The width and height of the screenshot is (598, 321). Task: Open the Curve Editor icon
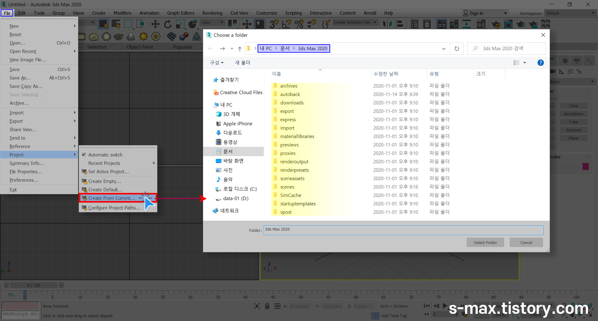pos(454,24)
